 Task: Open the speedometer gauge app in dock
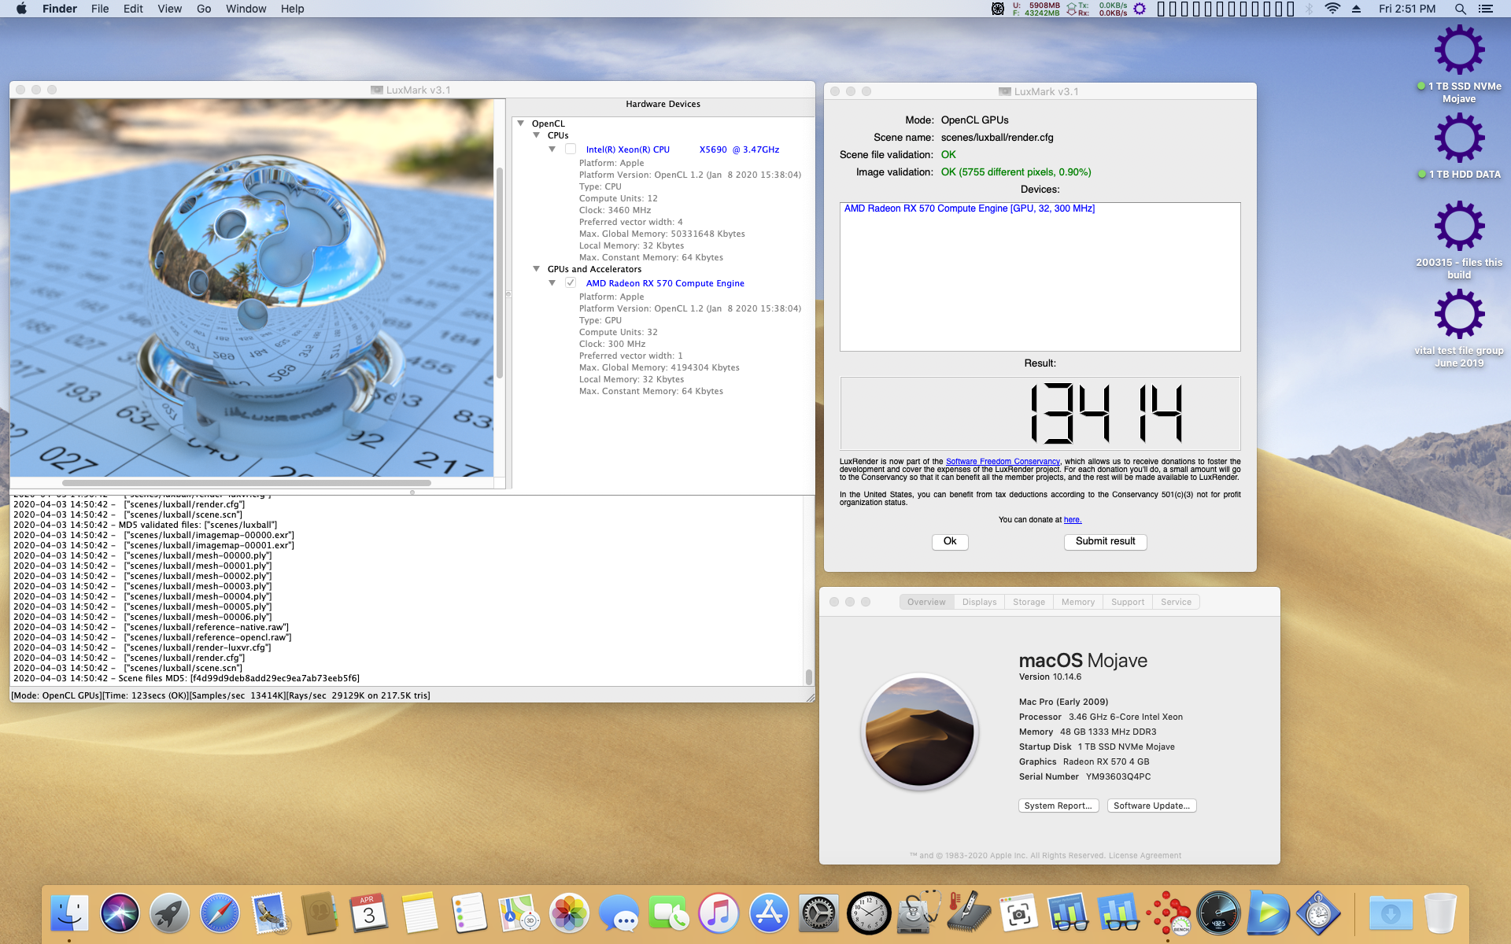click(x=1218, y=913)
